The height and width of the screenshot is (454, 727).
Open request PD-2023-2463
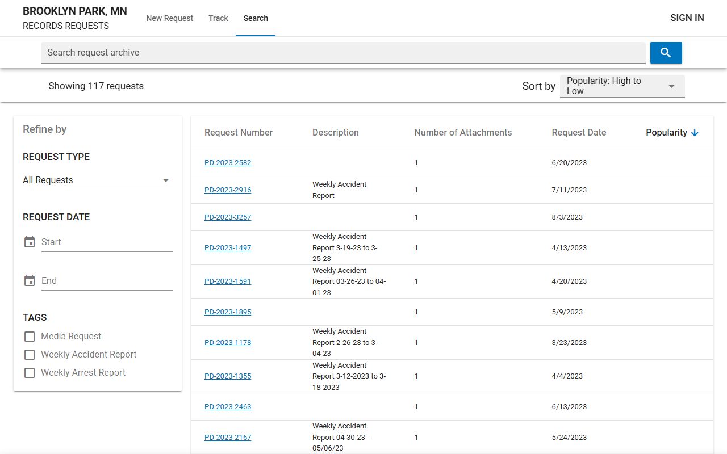pyautogui.click(x=228, y=407)
